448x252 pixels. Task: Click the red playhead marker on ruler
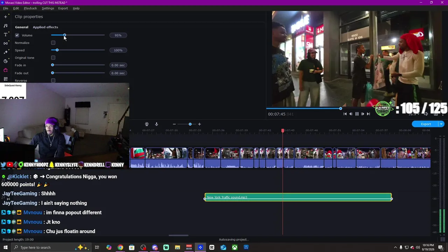pos(283,131)
